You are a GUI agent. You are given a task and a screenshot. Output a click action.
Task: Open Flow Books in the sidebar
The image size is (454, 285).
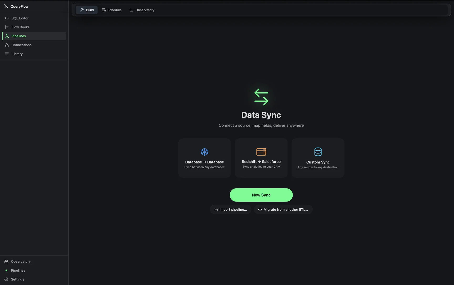pos(34,27)
